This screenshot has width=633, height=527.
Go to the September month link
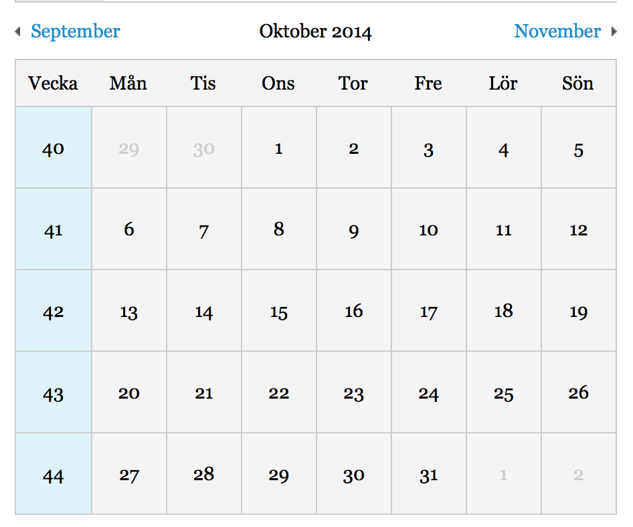76,31
